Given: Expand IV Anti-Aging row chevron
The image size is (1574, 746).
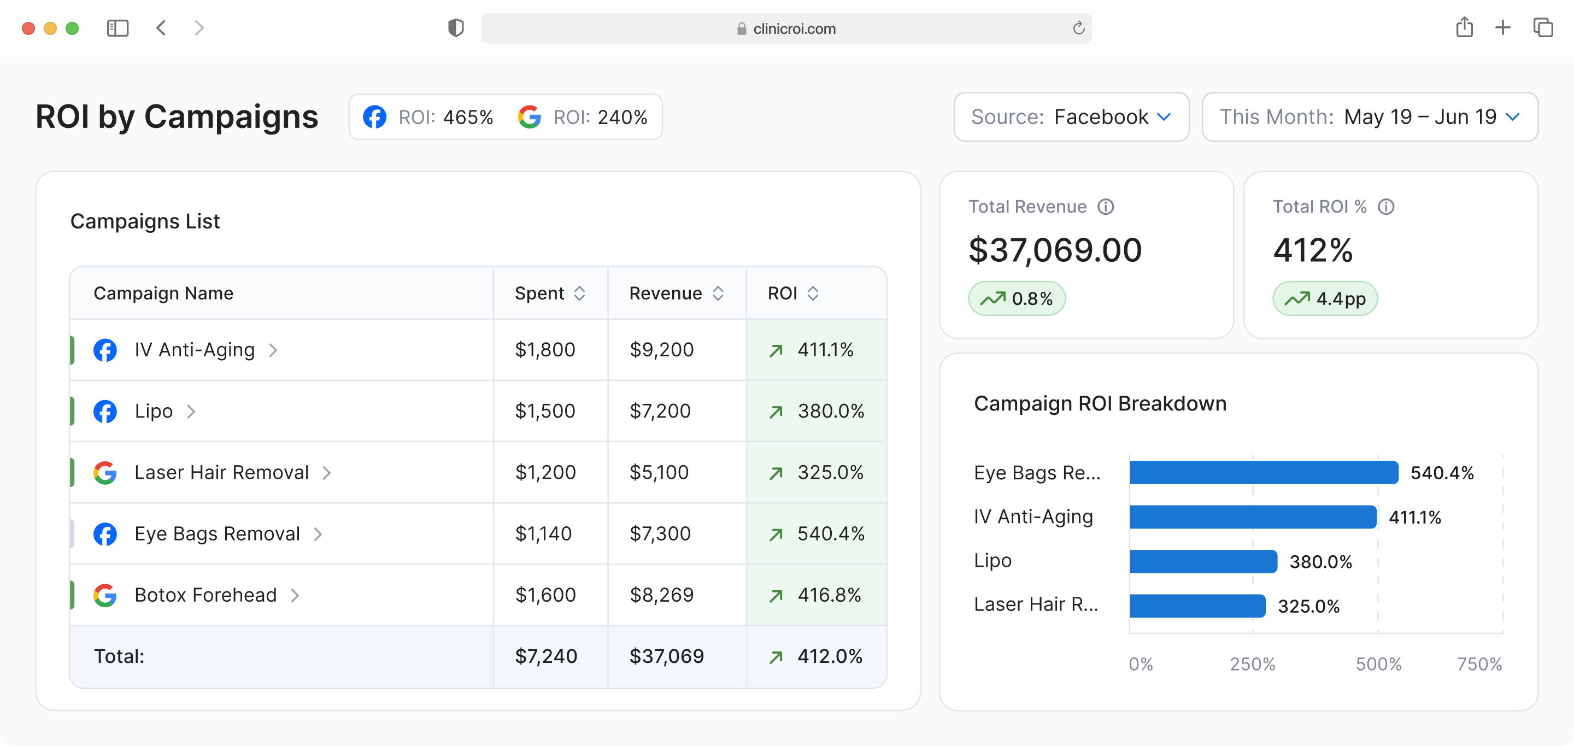Looking at the screenshot, I should (273, 350).
